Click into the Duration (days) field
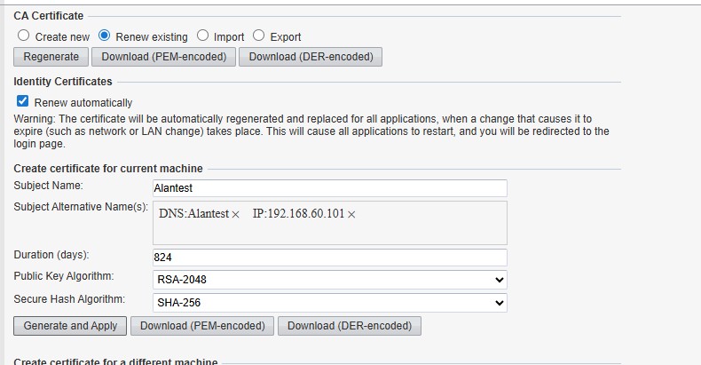701x365 pixels. 330,257
